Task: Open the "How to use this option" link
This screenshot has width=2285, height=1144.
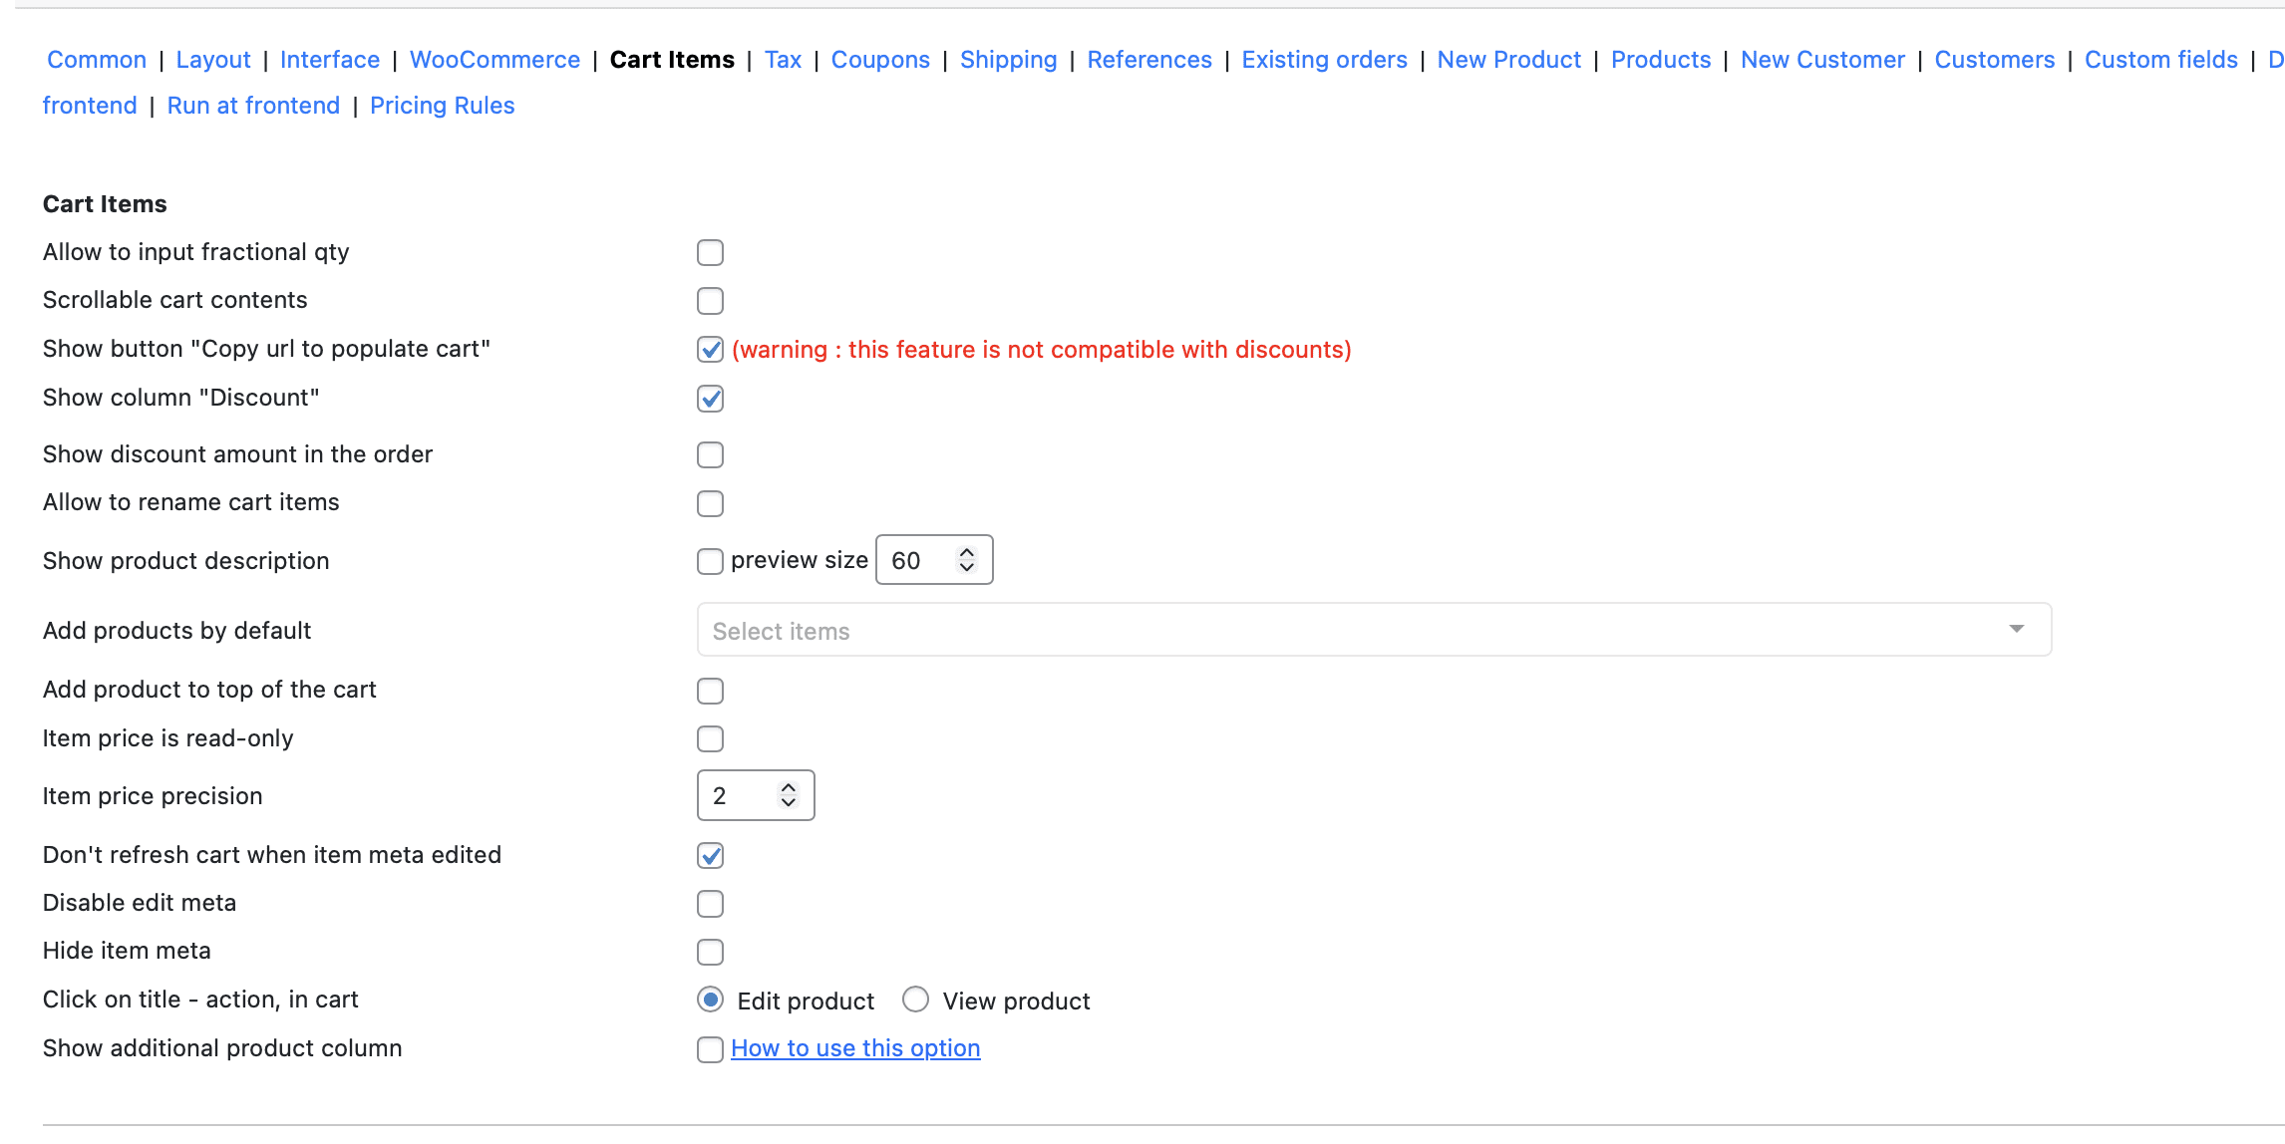Action: (x=855, y=1048)
